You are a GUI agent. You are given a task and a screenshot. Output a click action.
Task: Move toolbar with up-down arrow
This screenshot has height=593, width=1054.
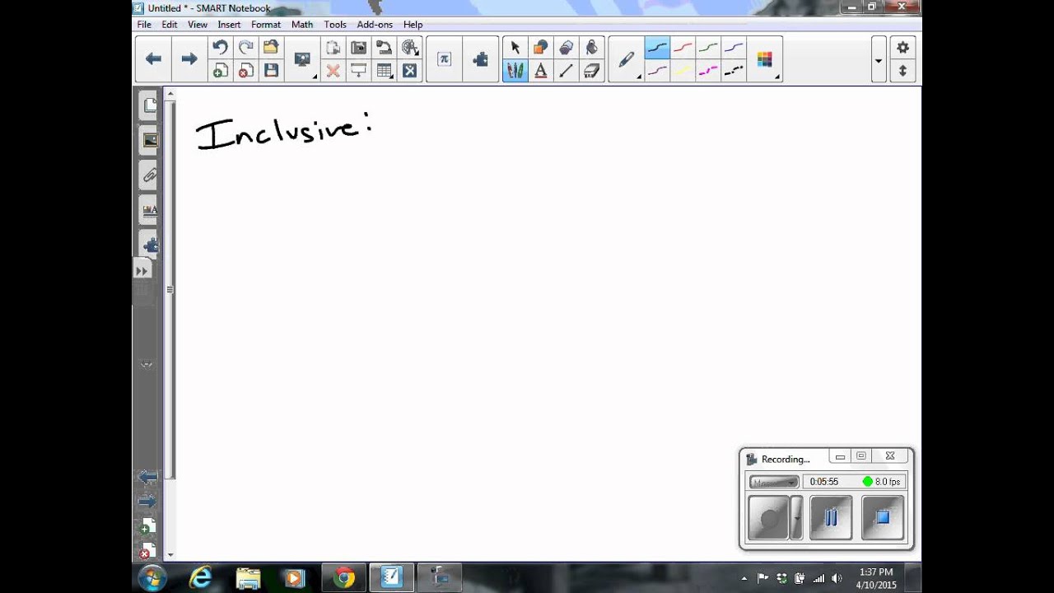(x=902, y=72)
